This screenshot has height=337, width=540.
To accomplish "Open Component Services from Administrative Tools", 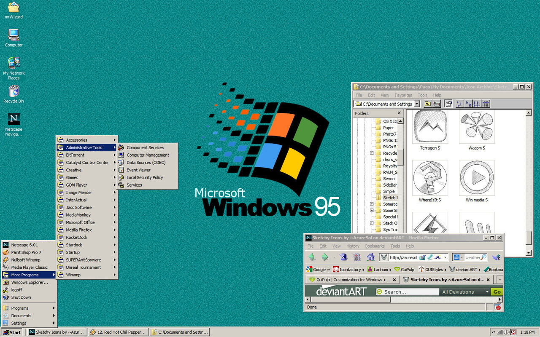I will coord(148,147).
